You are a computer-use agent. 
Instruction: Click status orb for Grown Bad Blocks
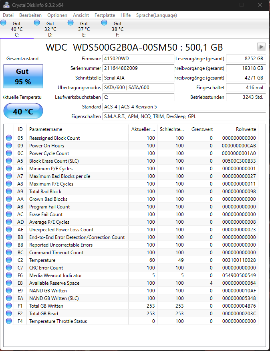(x=9, y=199)
